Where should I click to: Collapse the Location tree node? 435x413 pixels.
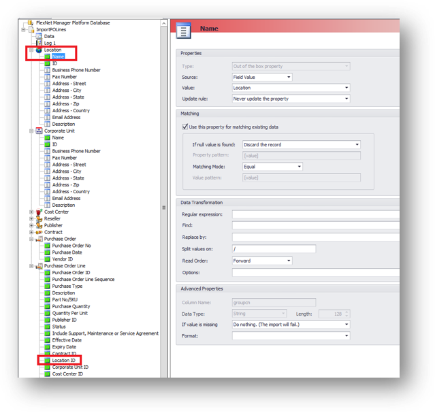coord(31,50)
